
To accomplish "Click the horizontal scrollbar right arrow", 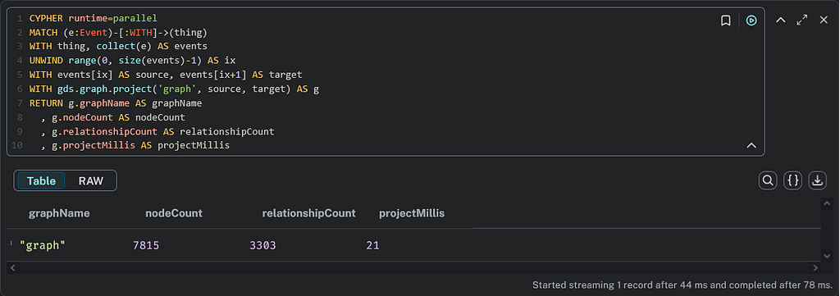I will (815, 267).
